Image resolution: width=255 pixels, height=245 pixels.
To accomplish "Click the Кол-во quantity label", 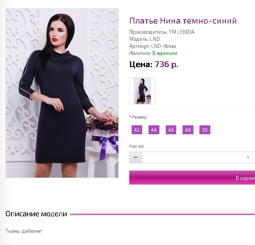I will pyautogui.click(x=136, y=146).
